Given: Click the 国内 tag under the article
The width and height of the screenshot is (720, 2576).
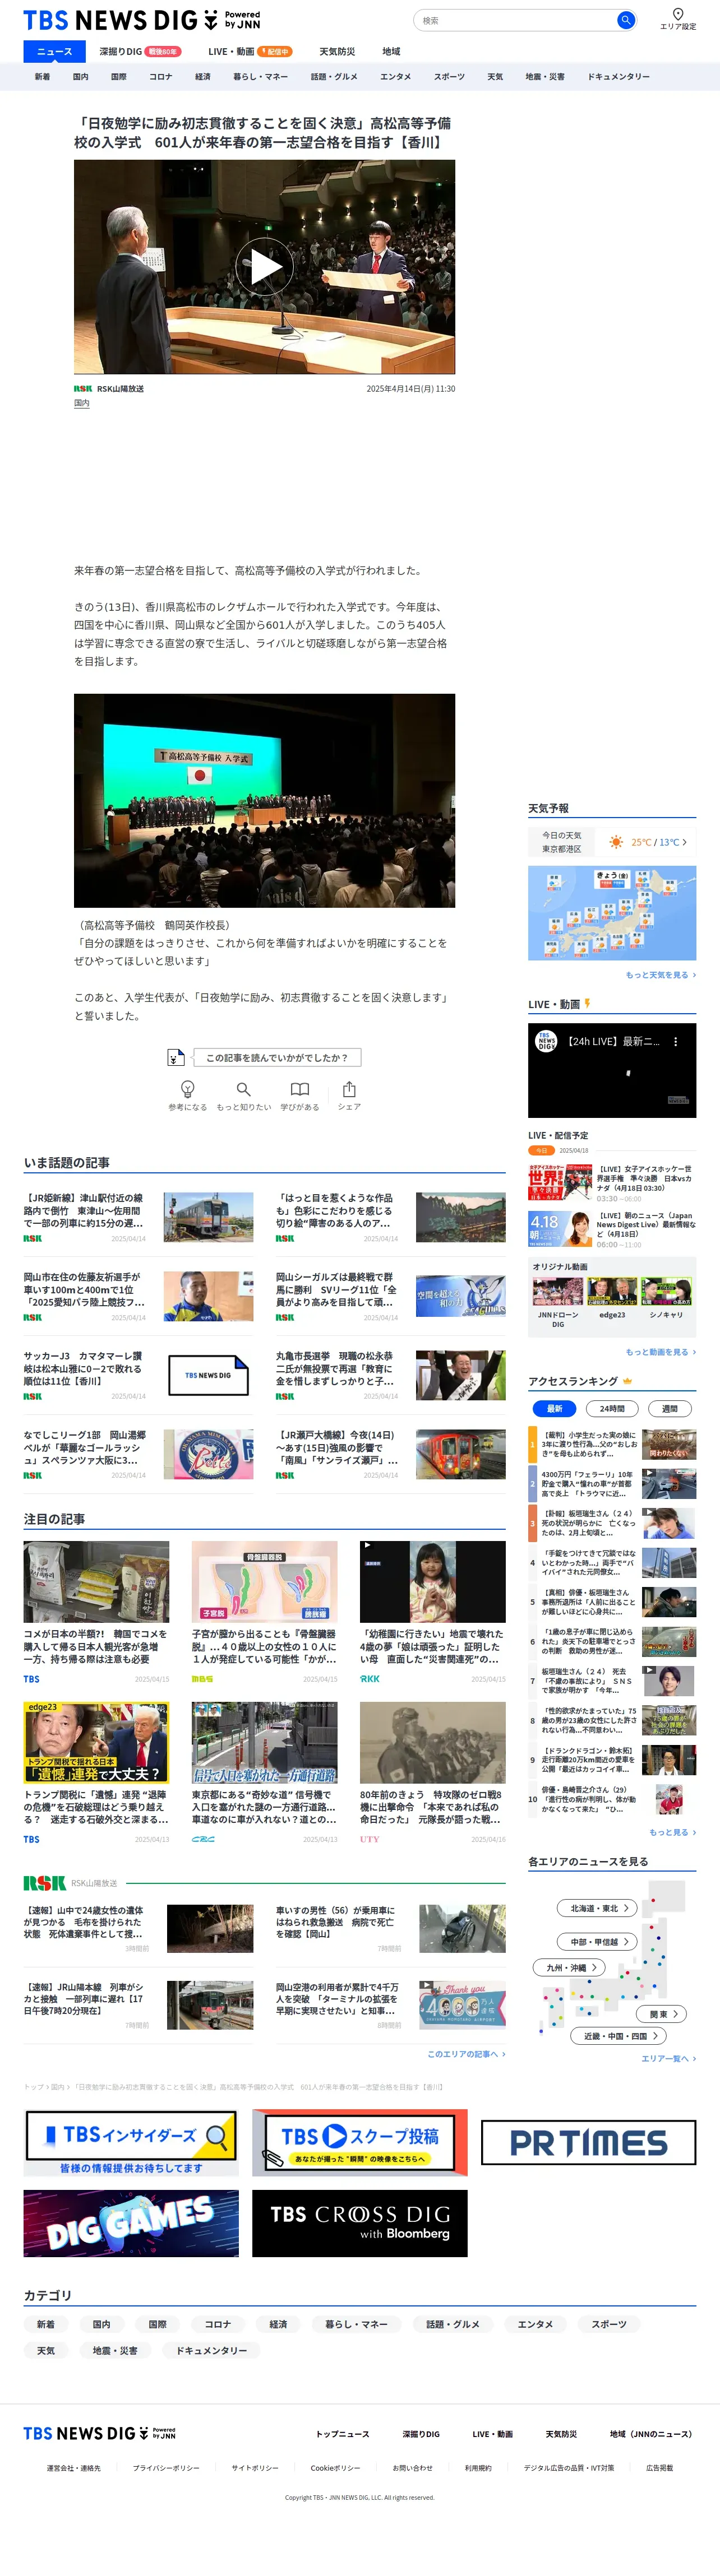Looking at the screenshot, I should (82, 403).
